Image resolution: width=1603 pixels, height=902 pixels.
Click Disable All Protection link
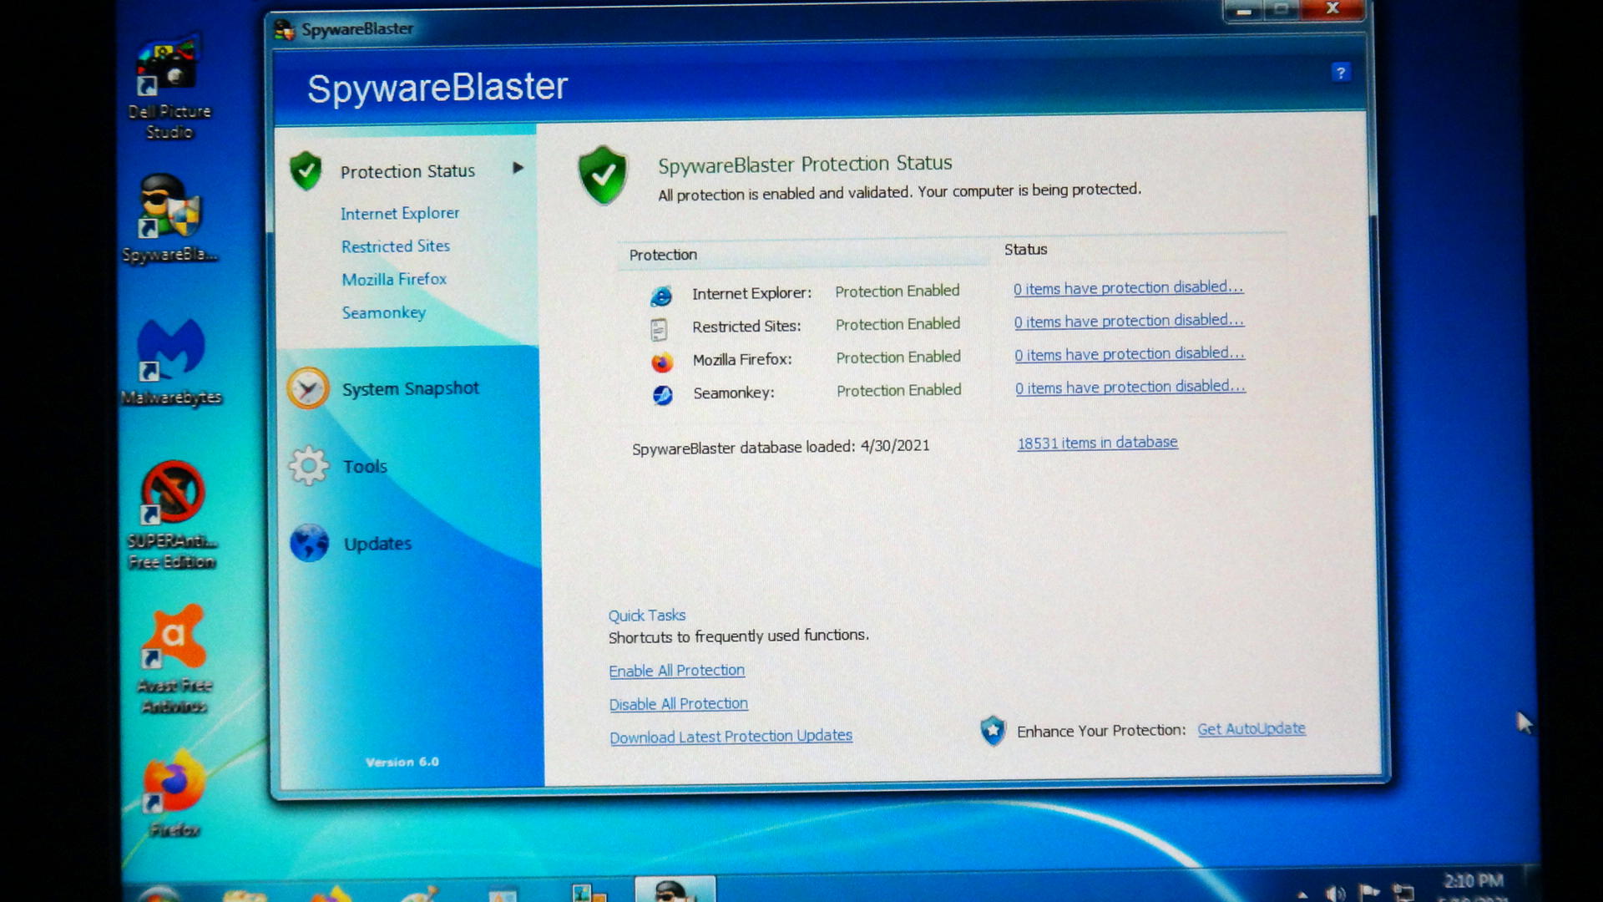(x=678, y=704)
